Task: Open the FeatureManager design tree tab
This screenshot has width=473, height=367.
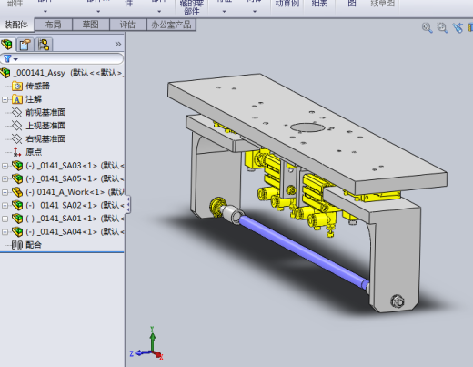Action: point(7,45)
